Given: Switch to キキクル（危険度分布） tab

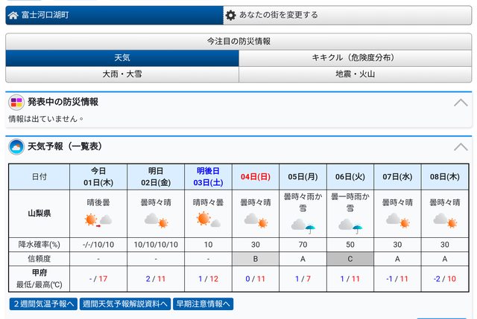Looking at the screenshot, I should coord(356,58).
